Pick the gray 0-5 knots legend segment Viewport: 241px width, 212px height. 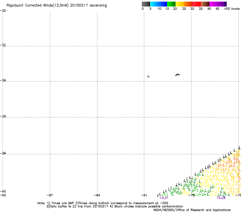tap(146, 4)
